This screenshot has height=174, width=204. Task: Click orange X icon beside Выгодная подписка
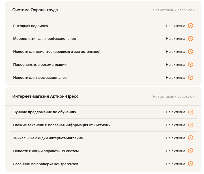(x=191, y=26)
